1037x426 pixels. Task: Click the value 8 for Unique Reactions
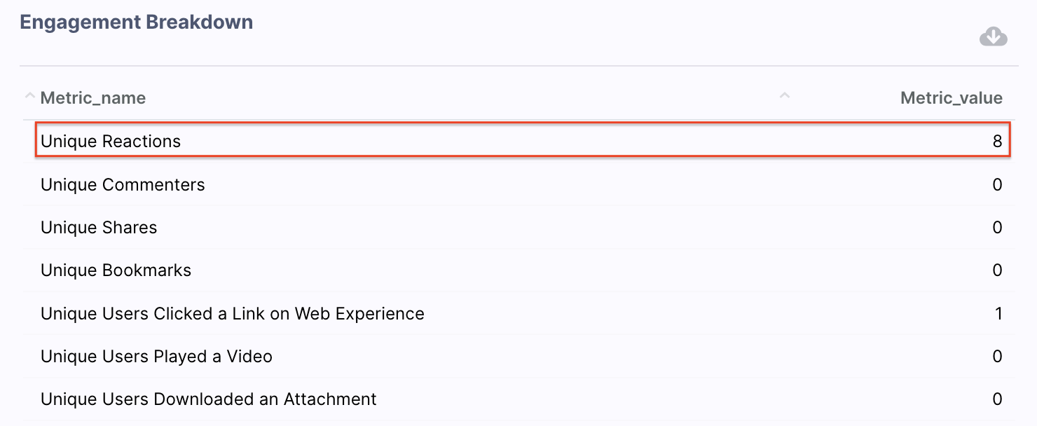[997, 142]
